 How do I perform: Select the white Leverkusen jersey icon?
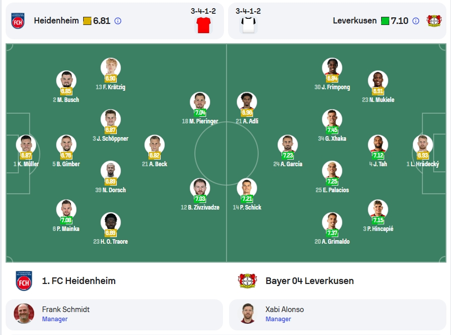pyautogui.click(x=248, y=25)
